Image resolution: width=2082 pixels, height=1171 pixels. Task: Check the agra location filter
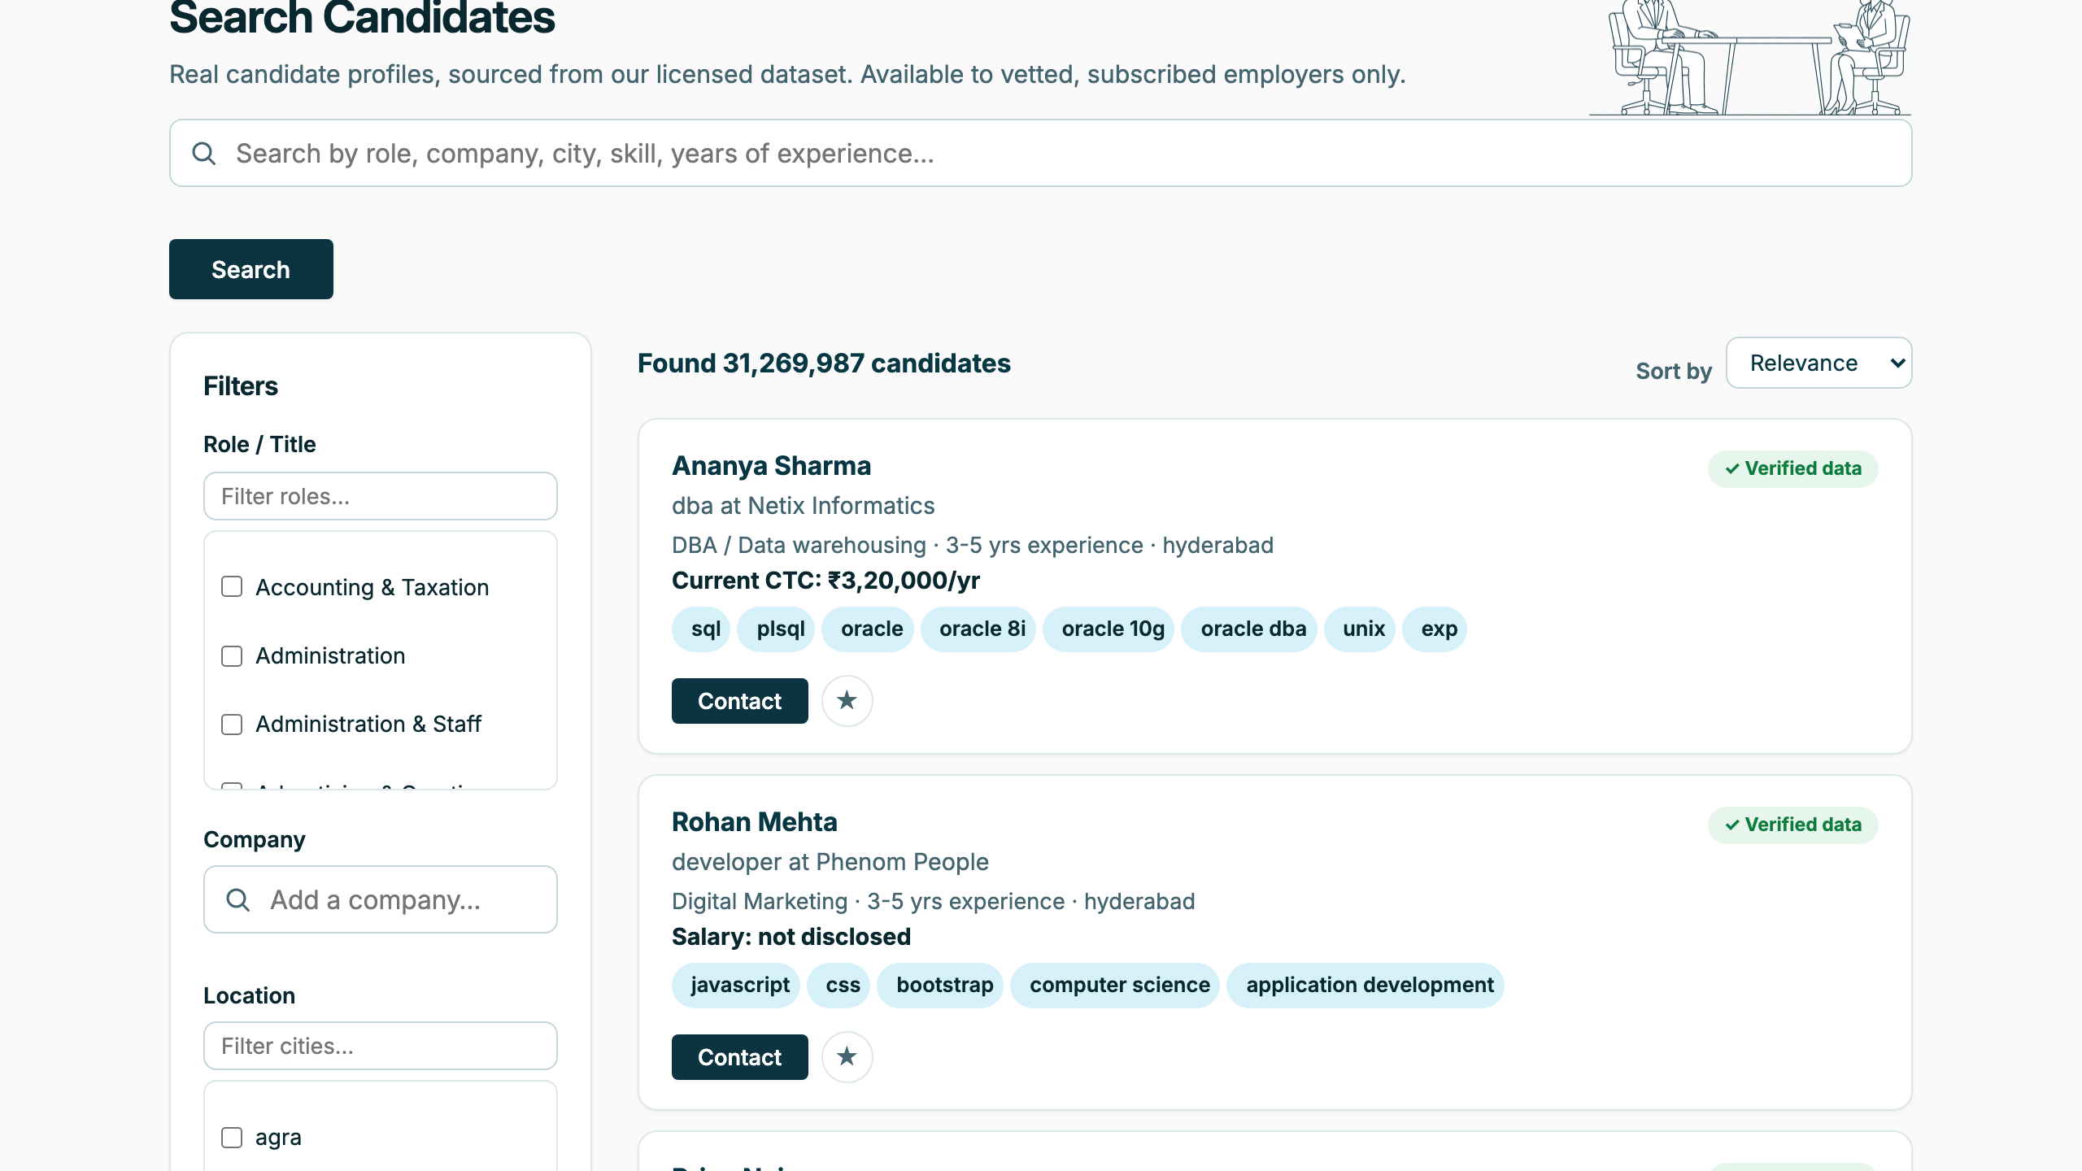(232, 1137)
